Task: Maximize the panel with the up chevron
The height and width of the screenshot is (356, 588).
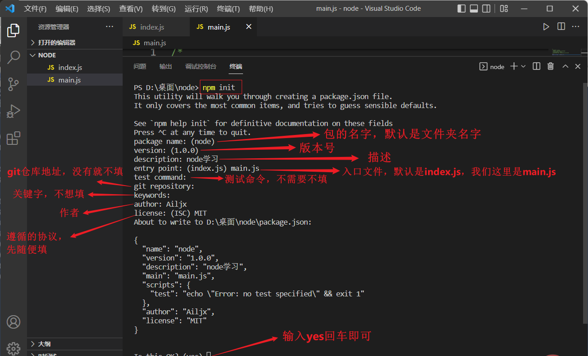Action: [x=566, y=66]
